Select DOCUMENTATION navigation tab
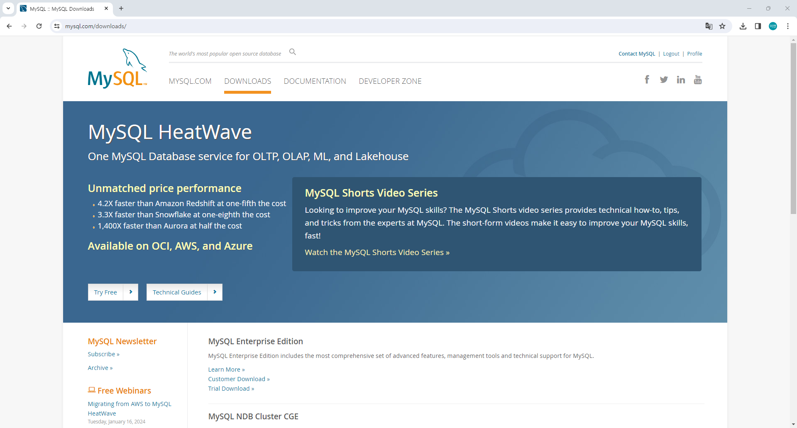This screenshot has height=428, width=797. tap(315, 81)
